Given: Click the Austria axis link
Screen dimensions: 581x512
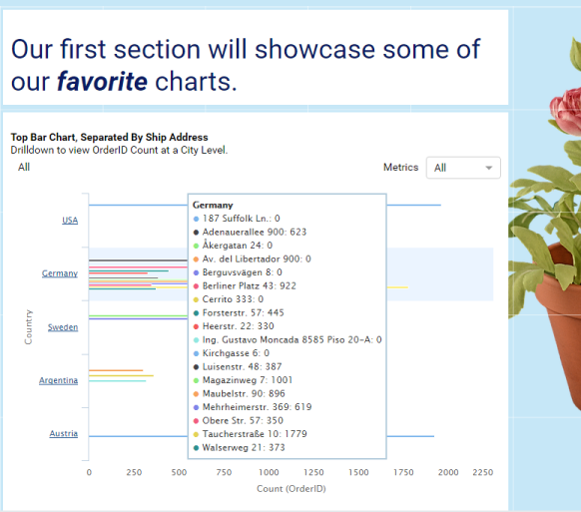Looking at the screenshot, I should click(x=64, y=433).
